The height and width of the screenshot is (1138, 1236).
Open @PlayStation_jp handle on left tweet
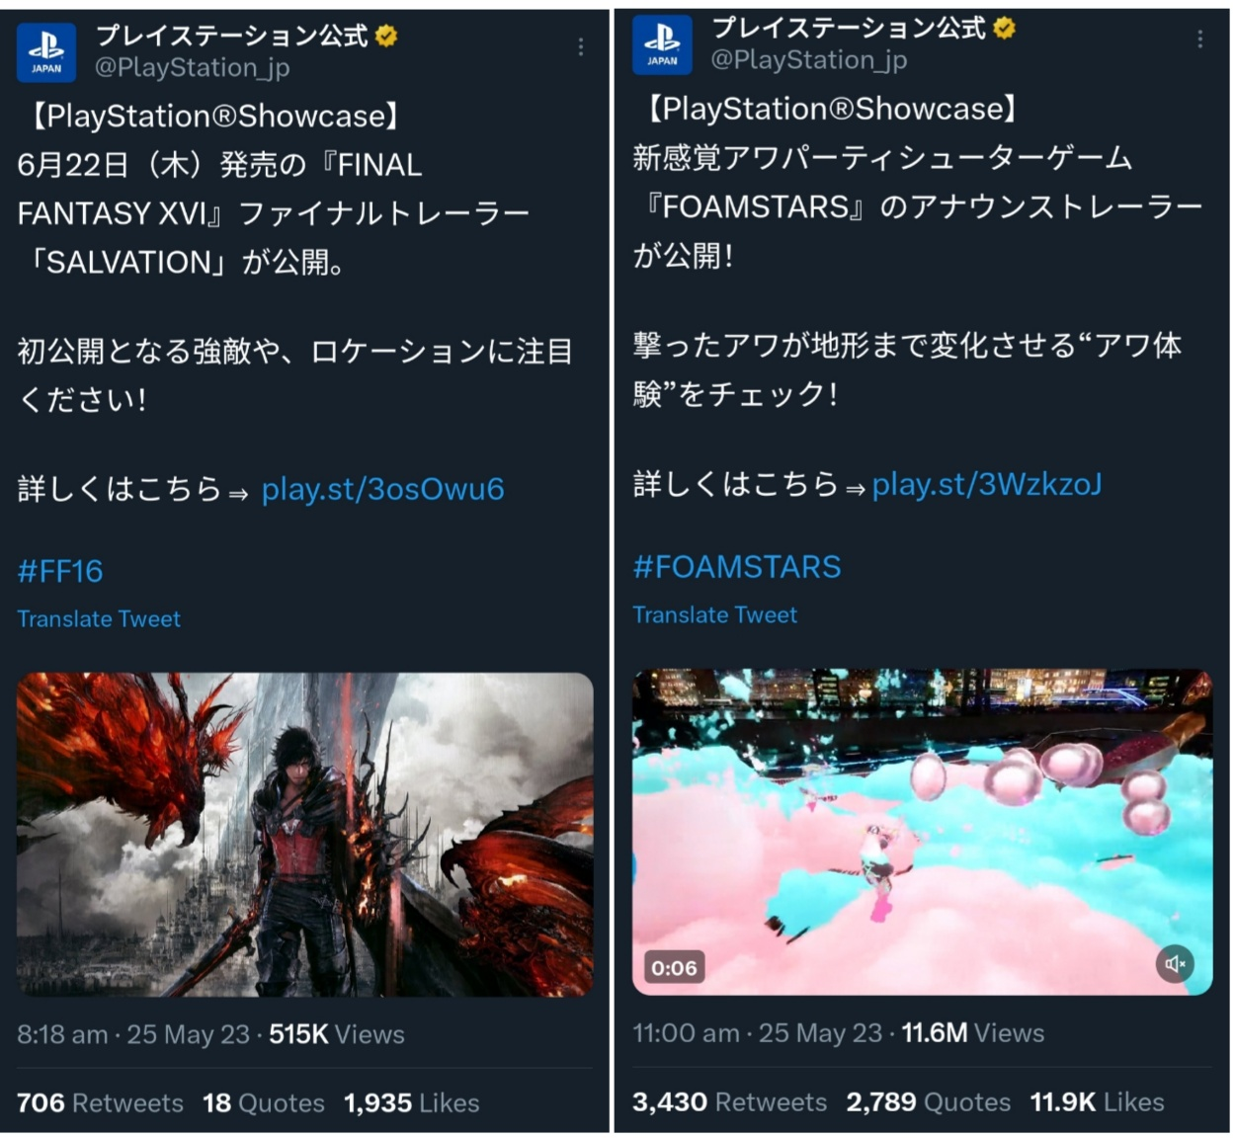pos(192,68)
